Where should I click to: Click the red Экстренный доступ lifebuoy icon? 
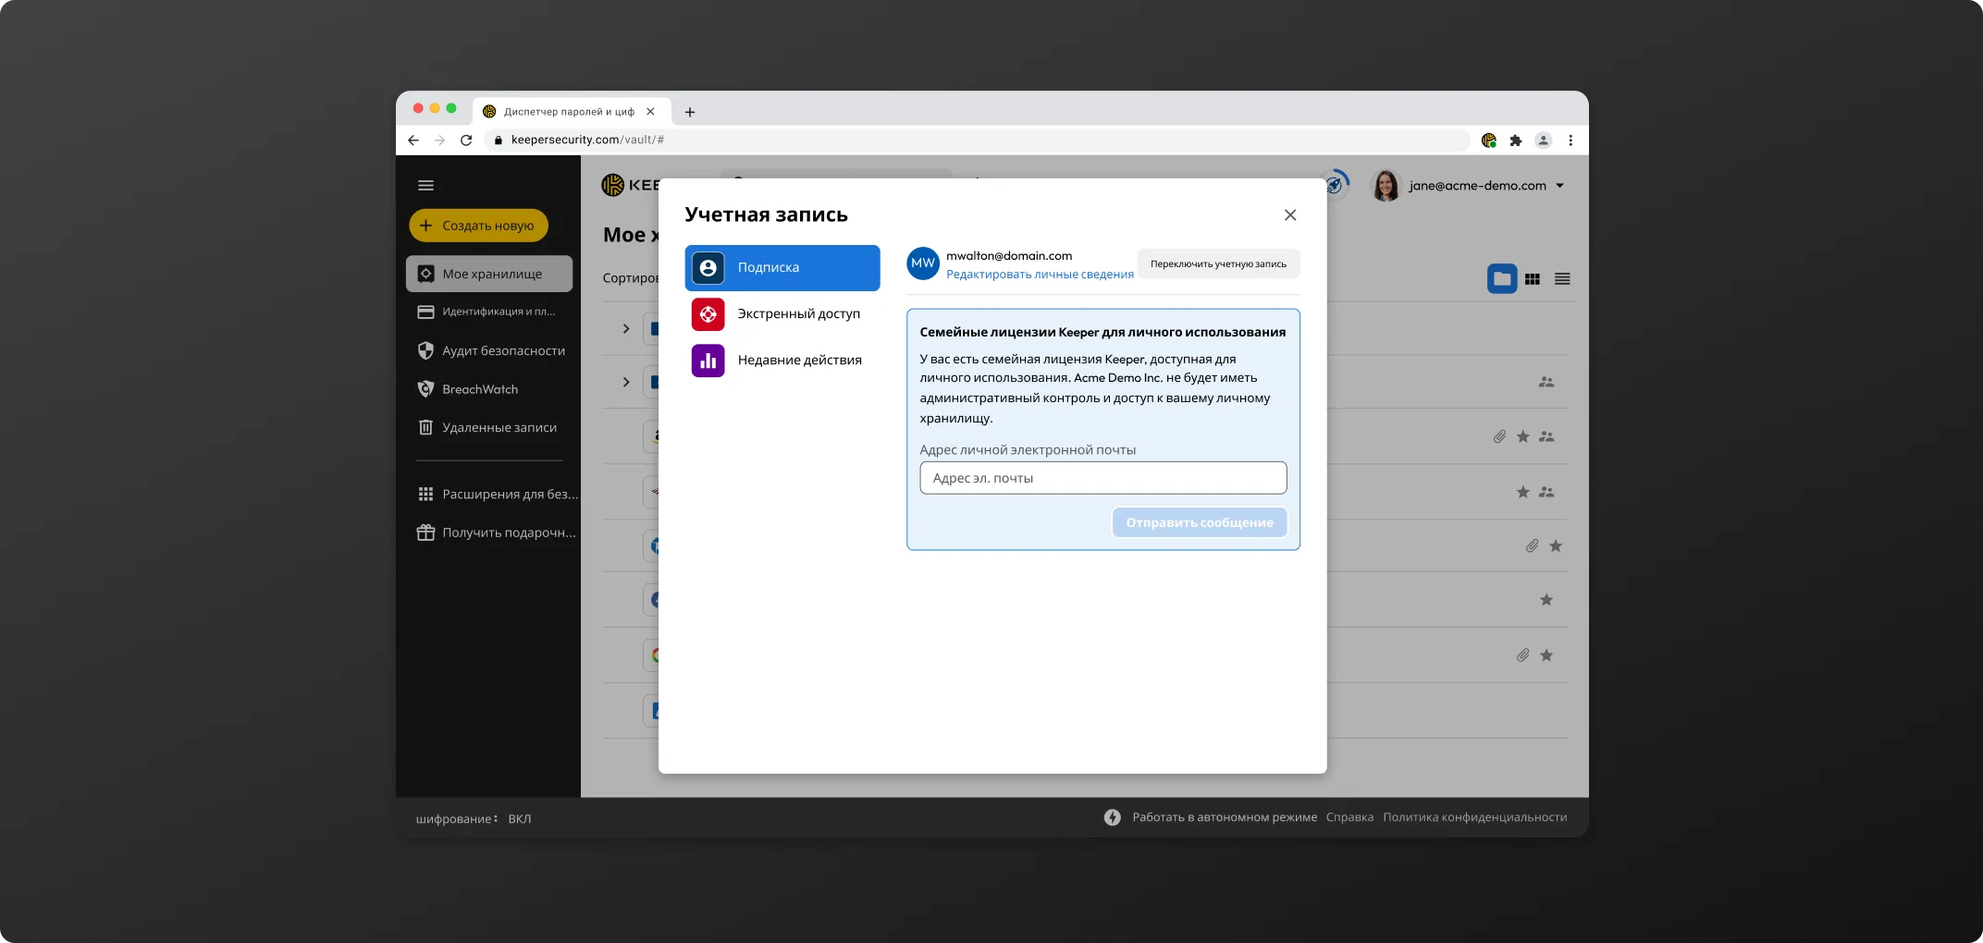coord(708,314)
